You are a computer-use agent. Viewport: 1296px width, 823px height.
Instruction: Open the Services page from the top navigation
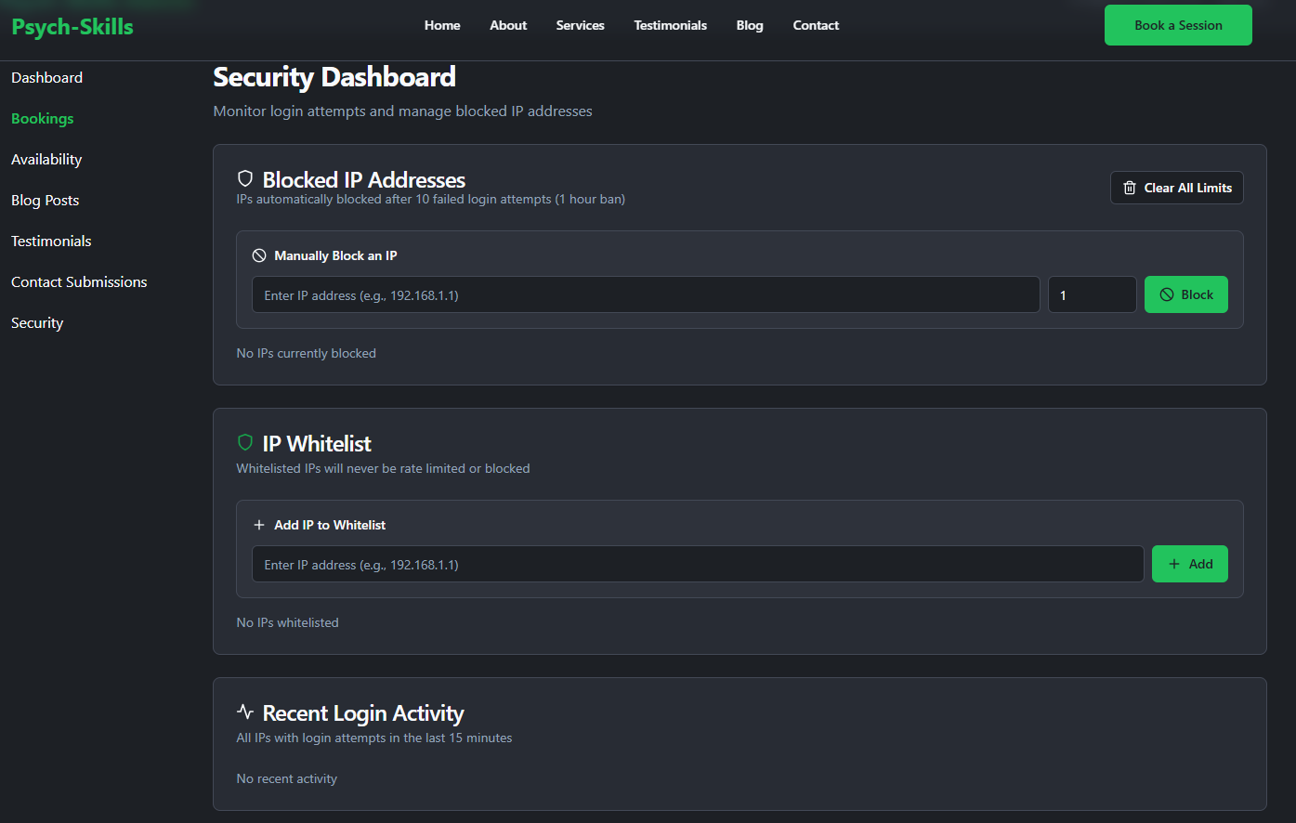(580, 25)
